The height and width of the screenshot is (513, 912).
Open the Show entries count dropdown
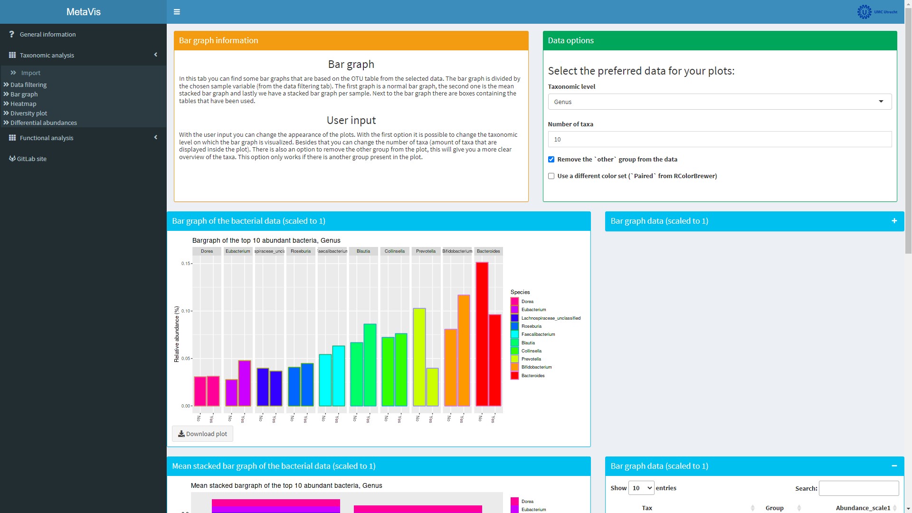click(641, 488)
